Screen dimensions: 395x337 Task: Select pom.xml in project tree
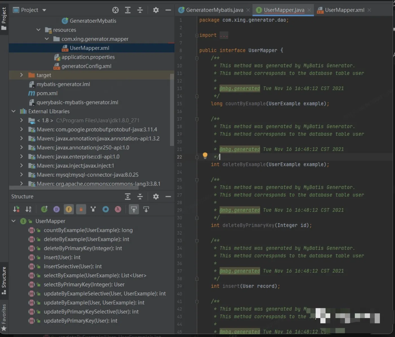click(x=47, y=93)
